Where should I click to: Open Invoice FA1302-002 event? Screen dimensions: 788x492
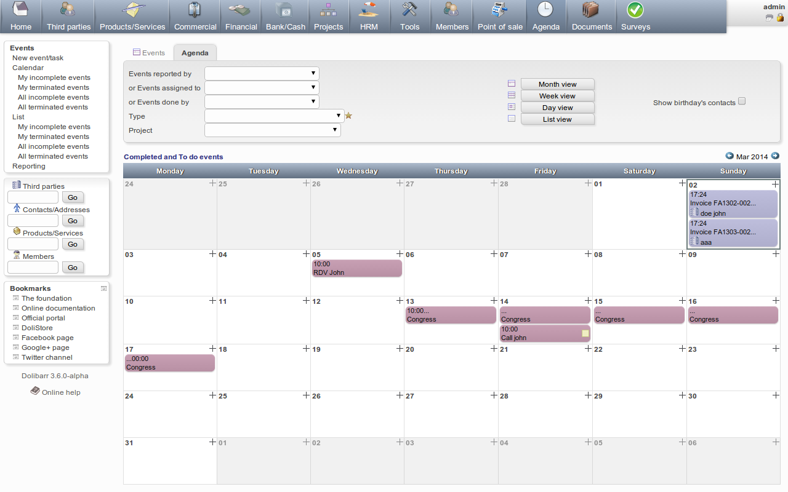[733, 204]
